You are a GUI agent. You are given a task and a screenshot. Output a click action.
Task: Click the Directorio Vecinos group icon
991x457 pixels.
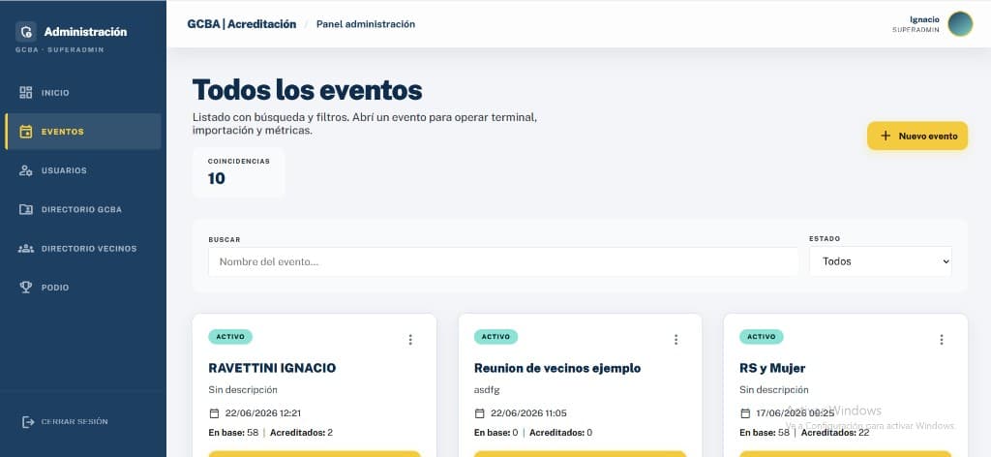[x=26, y=249]
